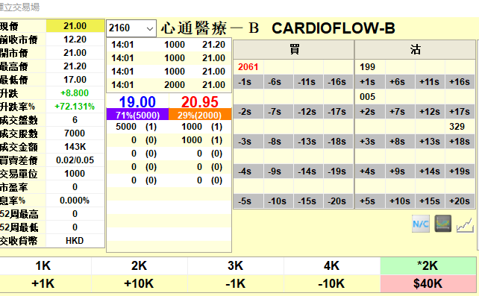Click the -10K quantity button
The height and width of the screenshot is (296, 479).
(x=332, y=283)
